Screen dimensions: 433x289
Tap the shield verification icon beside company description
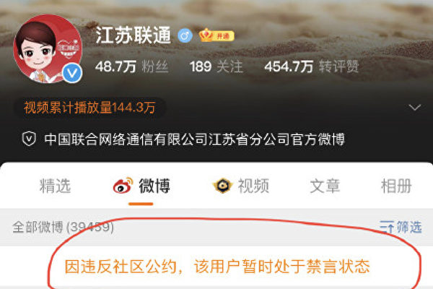coord(29,139)
